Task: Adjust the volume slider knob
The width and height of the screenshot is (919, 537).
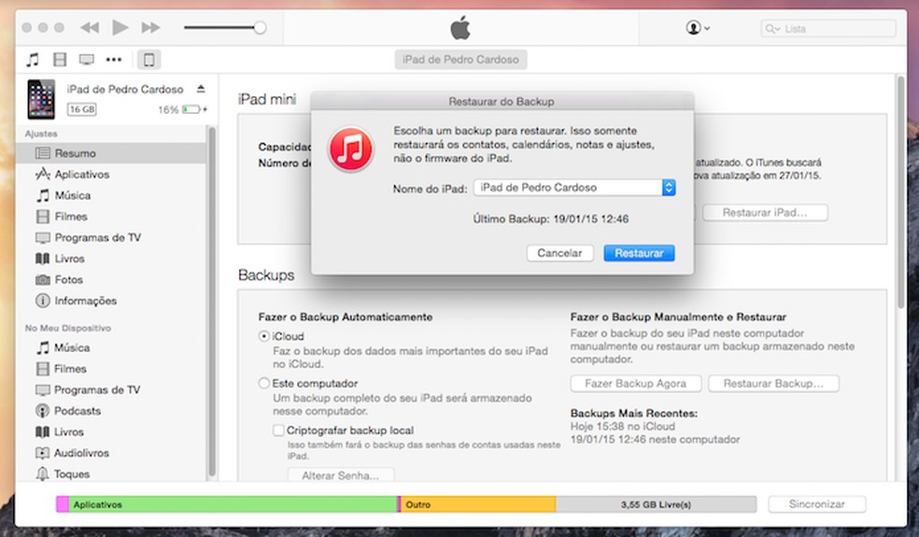Action: [x=260, y=28]
